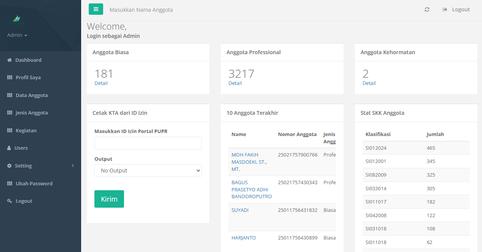Expand the Setting submenu chevron
The width and height of the screenshot is (482, 252).
73,166
